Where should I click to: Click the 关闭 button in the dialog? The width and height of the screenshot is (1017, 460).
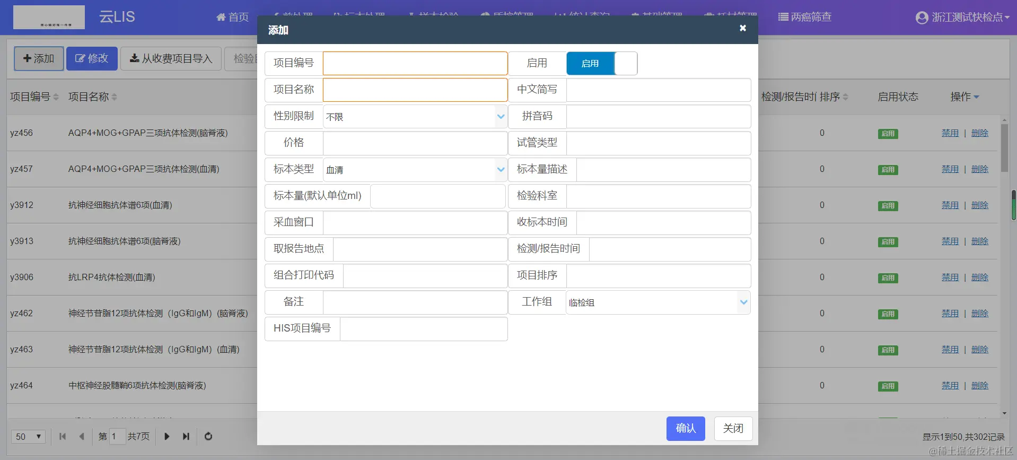coord(733,428)
